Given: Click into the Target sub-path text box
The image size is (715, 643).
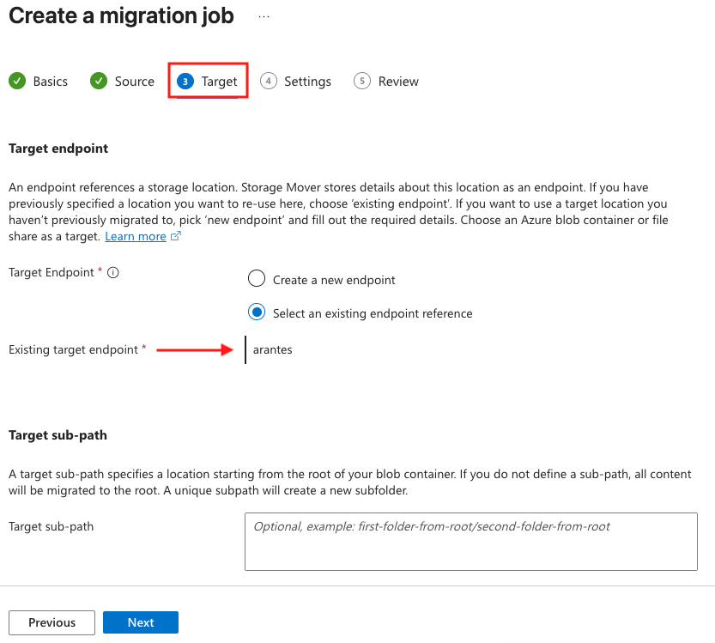Looking at the screenshot, I should click(470, 541).
